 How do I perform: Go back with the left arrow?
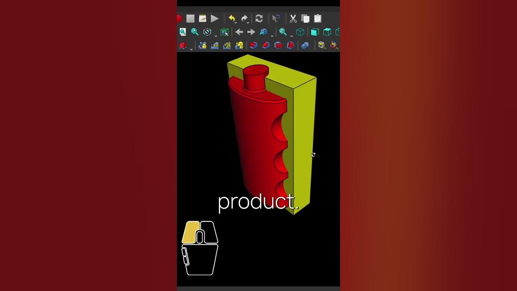coord(239,32)
